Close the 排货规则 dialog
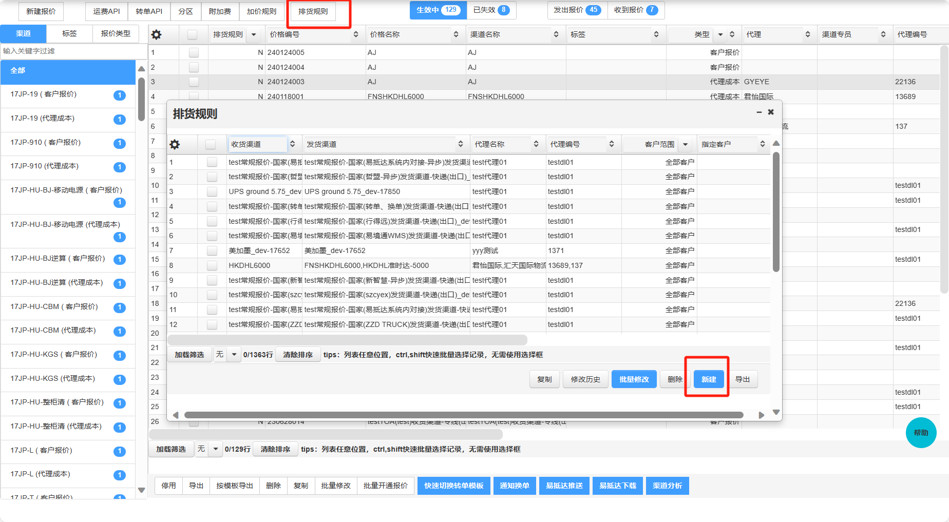 (x=770, y=112)
